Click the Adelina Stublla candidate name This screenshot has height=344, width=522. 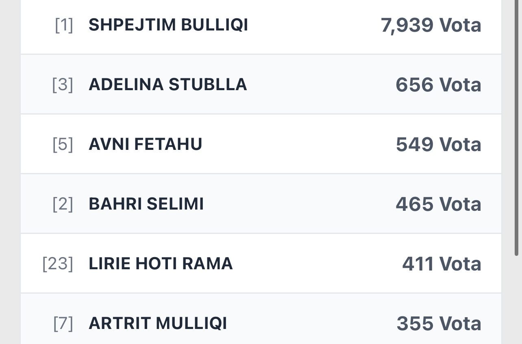(167, 84)
